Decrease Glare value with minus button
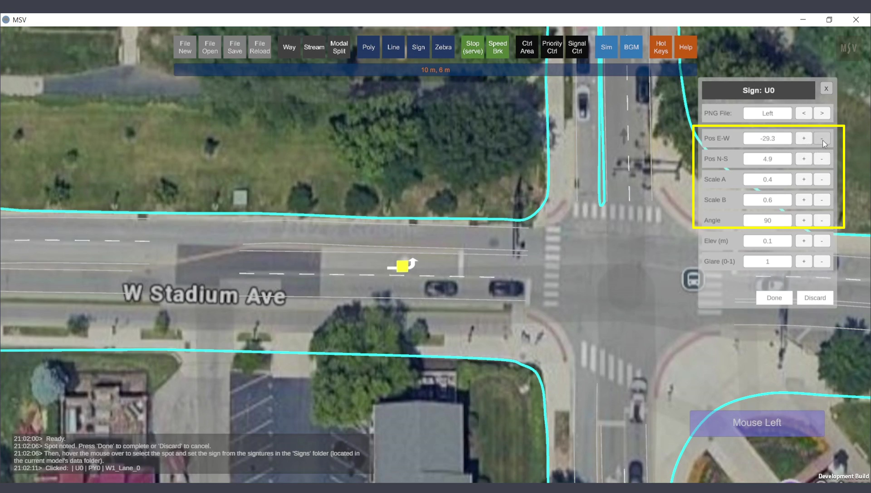The image size is (871, 493). [x=822, y=261]
